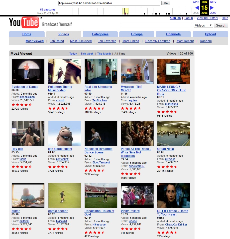Select the Top Rated submenu link
This screenshot has width=230, height=239.
point(57,41)
